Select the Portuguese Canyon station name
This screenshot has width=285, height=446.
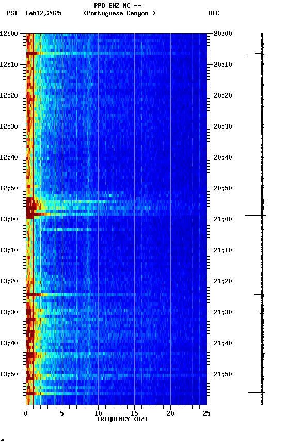[x=119, y=13]
